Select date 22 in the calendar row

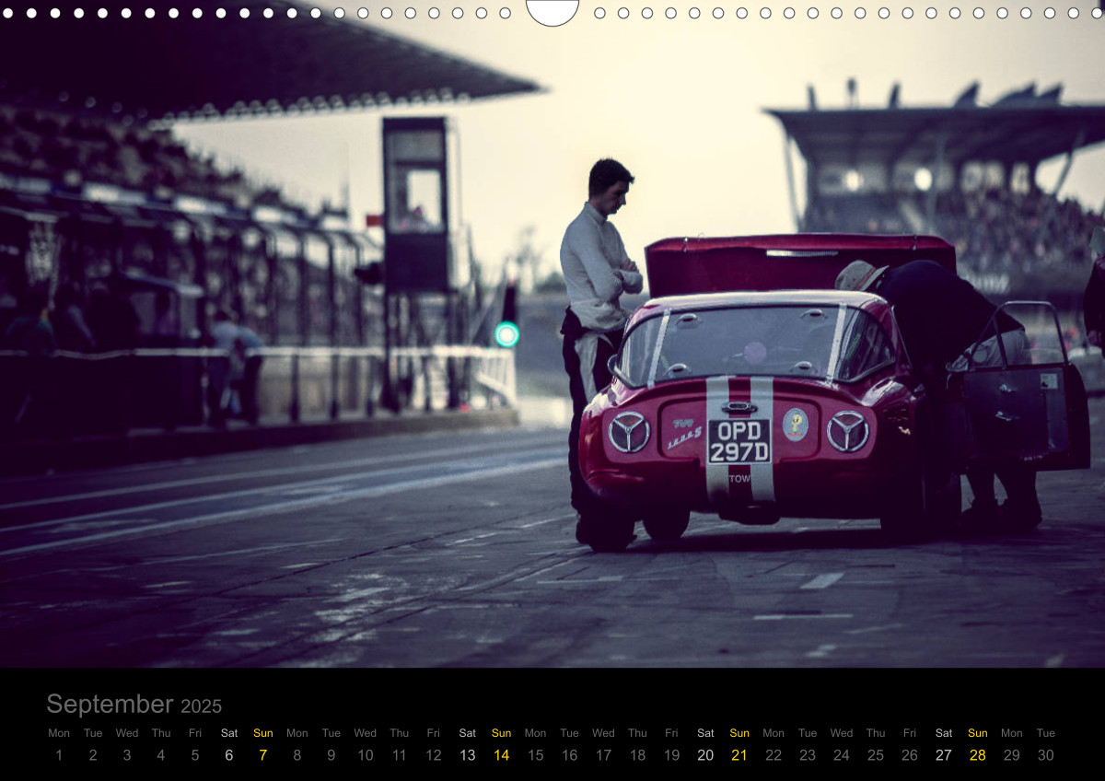(x=773, y=755)
